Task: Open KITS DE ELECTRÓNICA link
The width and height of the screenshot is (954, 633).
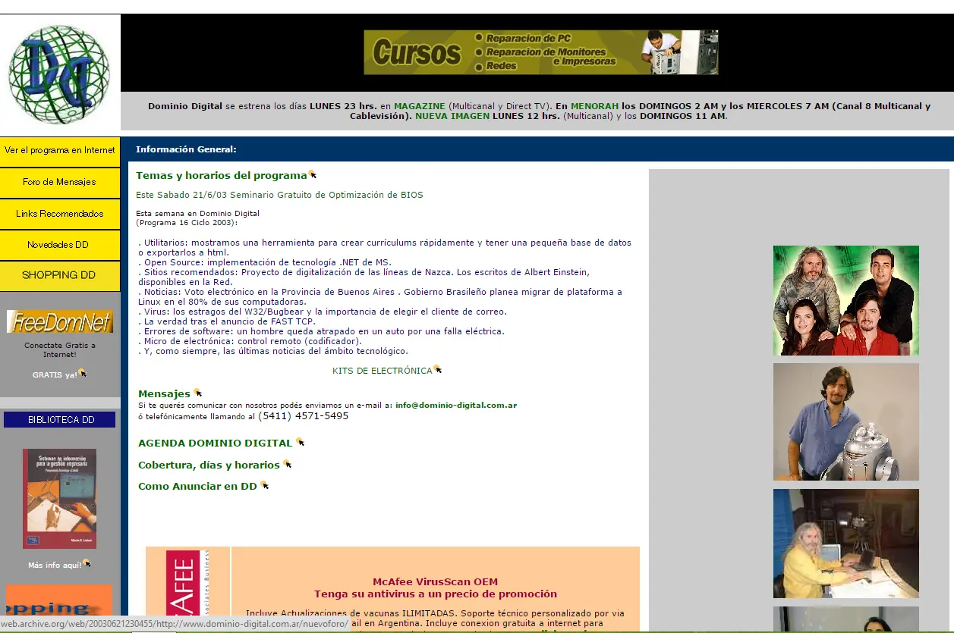Action: pyautogui.click(x=382, y=371)
